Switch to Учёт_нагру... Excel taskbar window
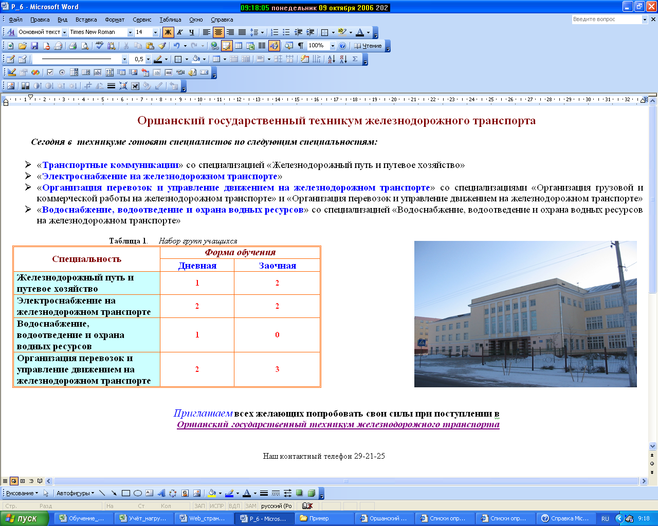The image size is (658, 526). tap(143, 518)
